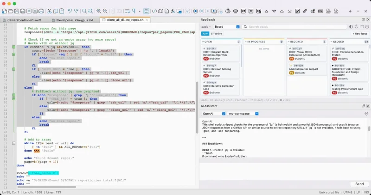Open the small arrow dropdown at toolbar right
Screen dimensions: 371x195
click(x=358, y=11)
